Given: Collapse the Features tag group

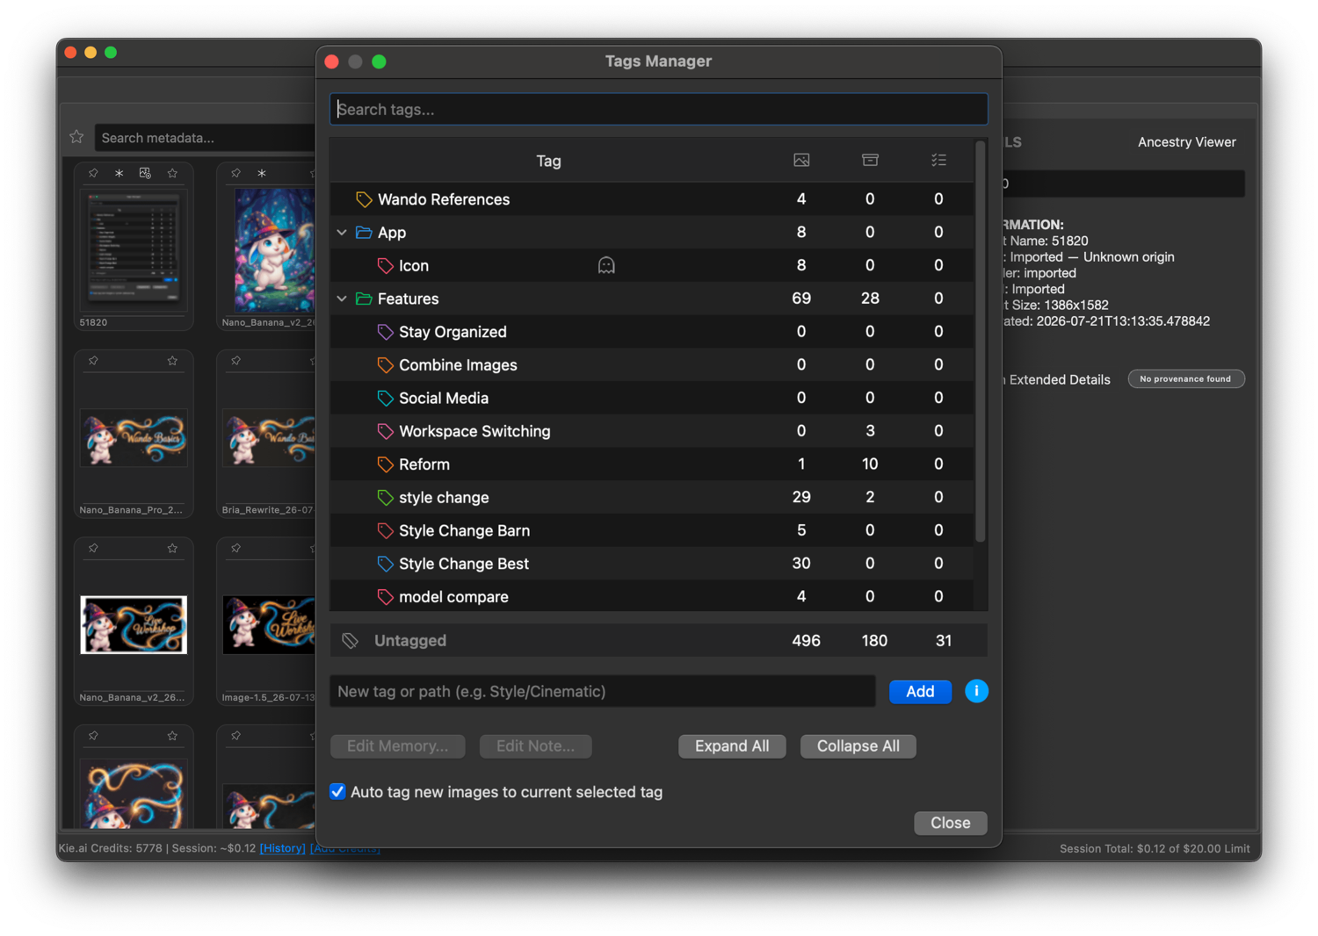Looking at the screenshot, I should pos(342,299).
